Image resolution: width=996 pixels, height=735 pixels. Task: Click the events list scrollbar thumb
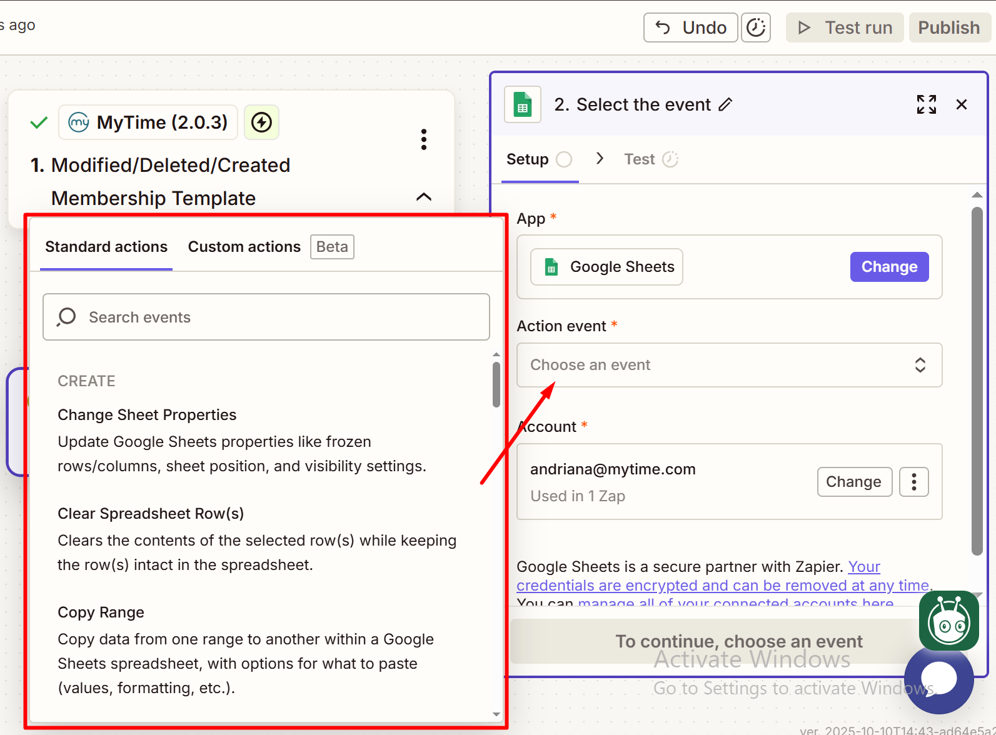(x=496, y=385)
